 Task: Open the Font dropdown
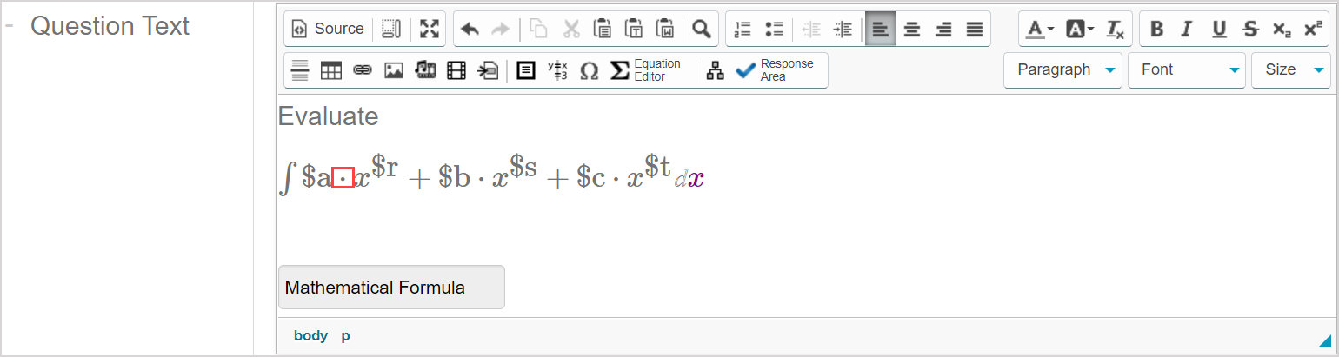[x=1186, y=69]
